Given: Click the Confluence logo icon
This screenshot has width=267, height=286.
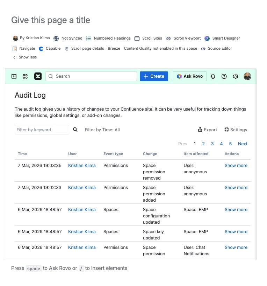Looking at the screenshot, I should point(38,76).
